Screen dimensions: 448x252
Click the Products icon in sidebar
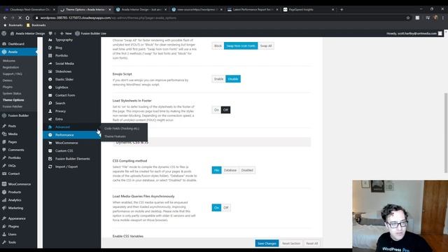click(4, 192)
